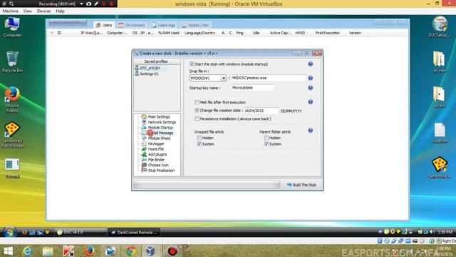
Task: Open the Devices menu in VirtualBox
Action: coord(43,11)
